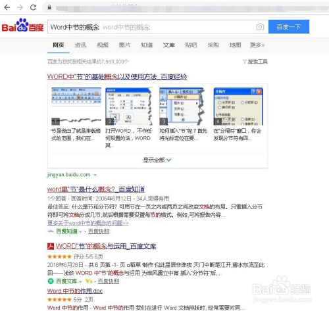
Task: Open the 贴吧 tab
Action: pyautogui.click(x=191, y=45)
